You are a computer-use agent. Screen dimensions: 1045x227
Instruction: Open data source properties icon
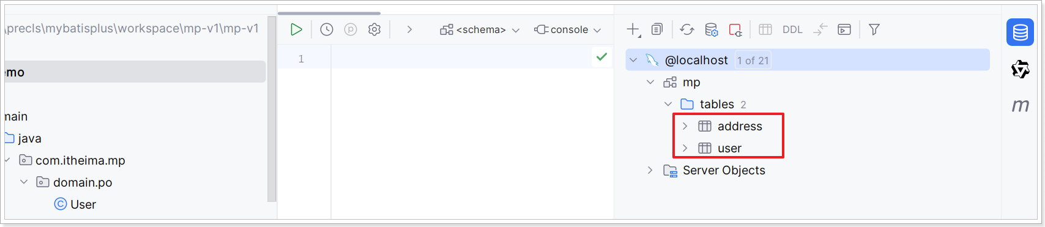click(x=711, y=29)
